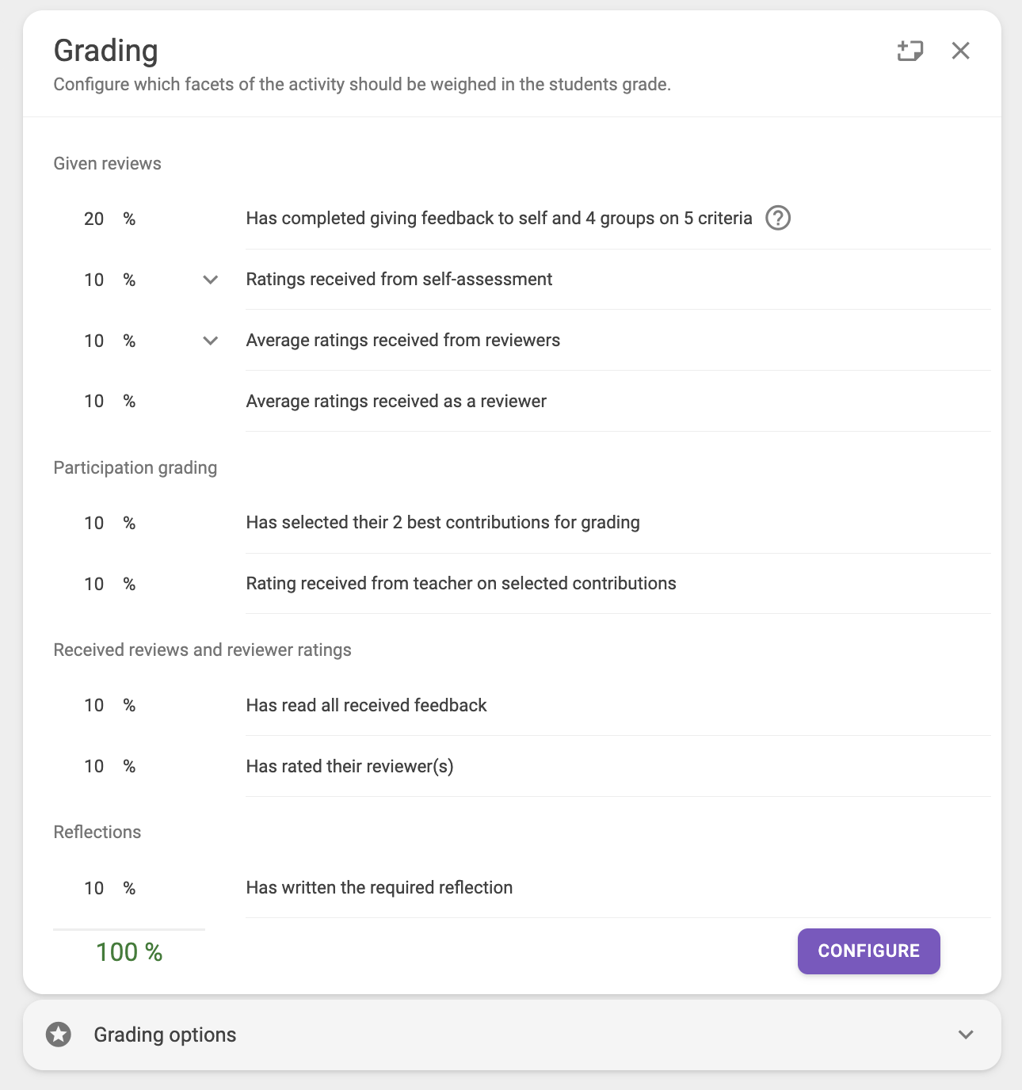
Task: Expand Average ratings received from reviewers row
Action: (210, 341)
